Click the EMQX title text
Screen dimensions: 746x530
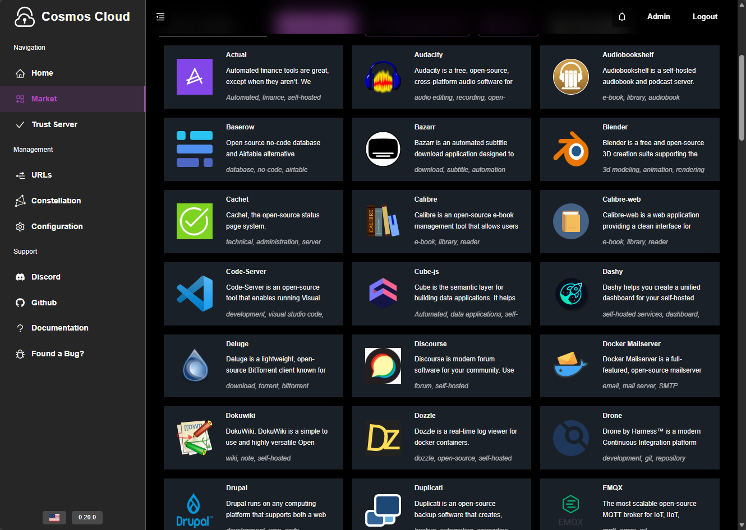click(613, 488)
